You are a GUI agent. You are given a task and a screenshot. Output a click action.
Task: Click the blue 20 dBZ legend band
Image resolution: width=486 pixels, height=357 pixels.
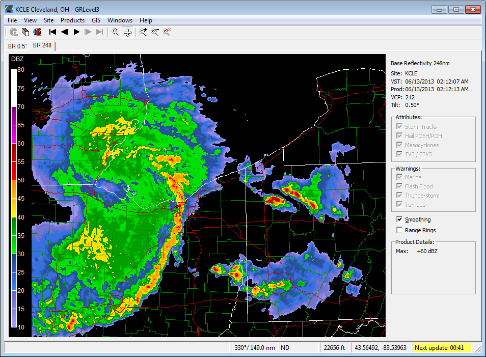pos(14,282)
